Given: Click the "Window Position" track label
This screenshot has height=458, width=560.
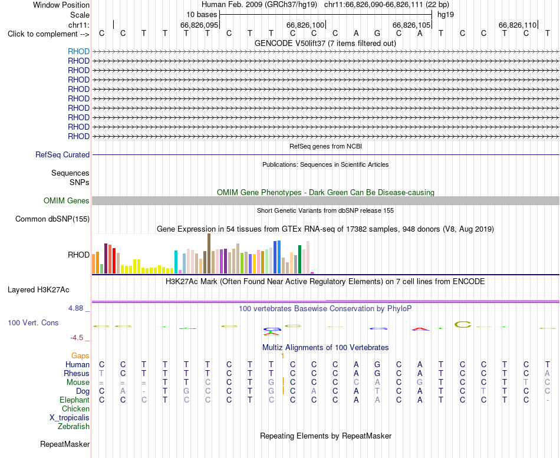Looking at the screenshot, I should click(x=61, y=5).
